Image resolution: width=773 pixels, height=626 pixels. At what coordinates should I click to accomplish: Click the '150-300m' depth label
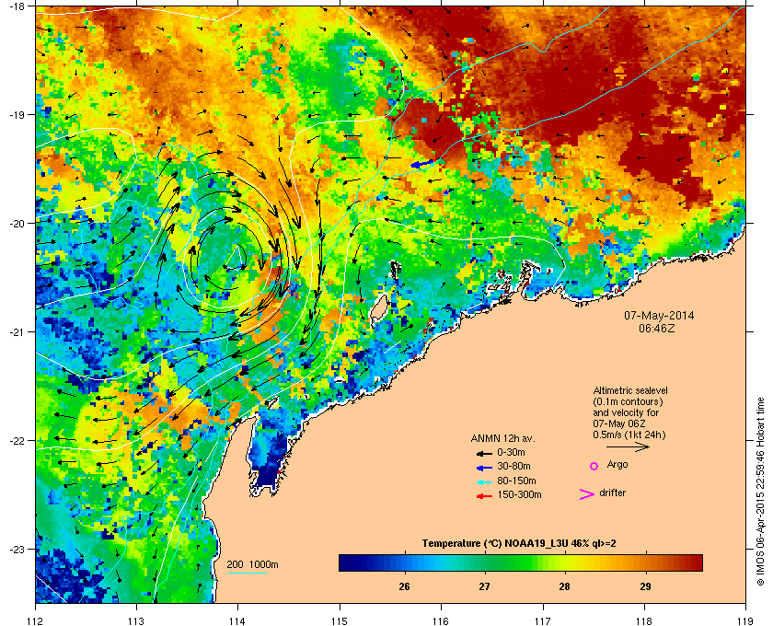pos(519,494)
